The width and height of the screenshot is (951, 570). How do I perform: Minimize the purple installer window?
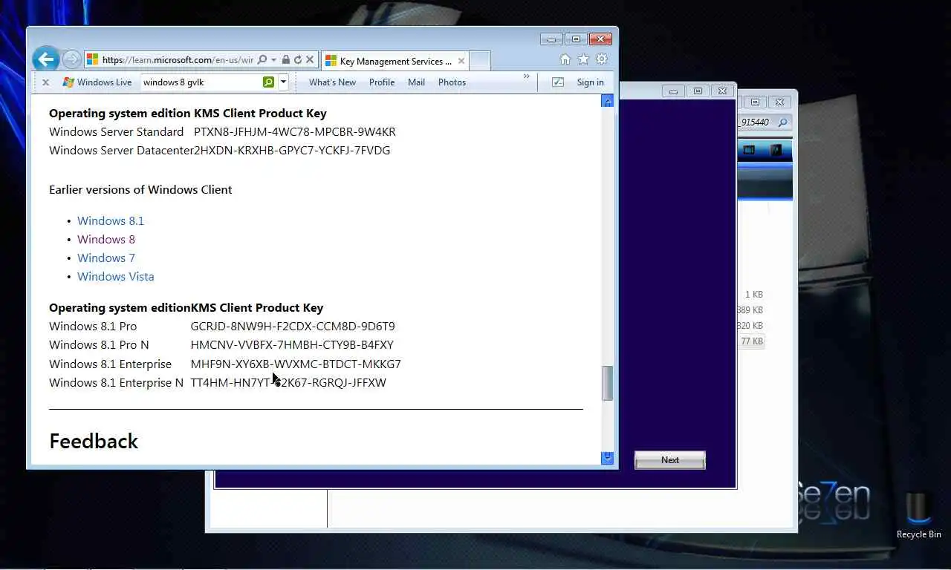(x=673, y=91)
